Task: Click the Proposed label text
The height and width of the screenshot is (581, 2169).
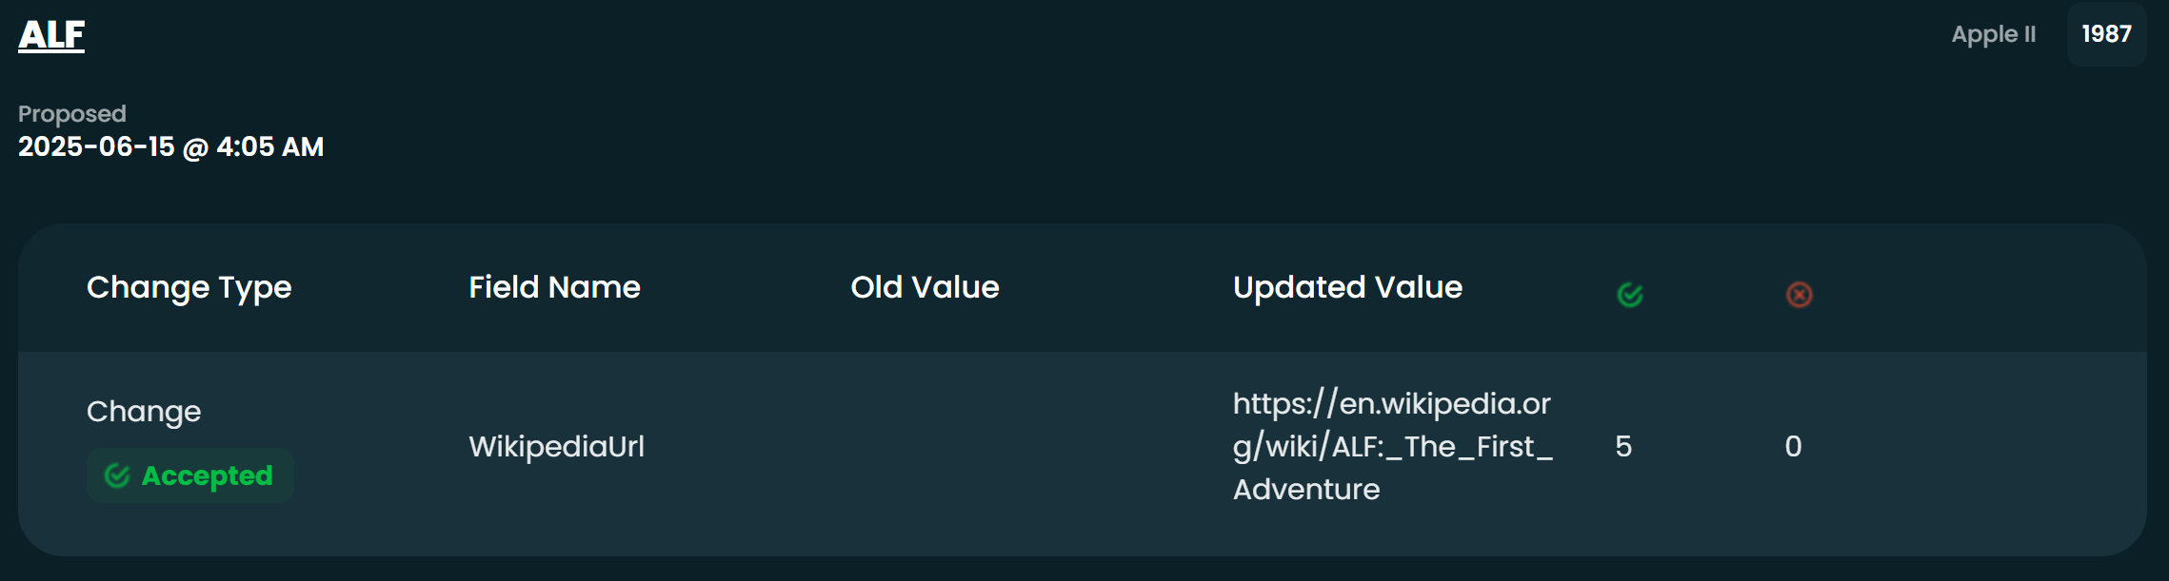Action: click(72, 114)
